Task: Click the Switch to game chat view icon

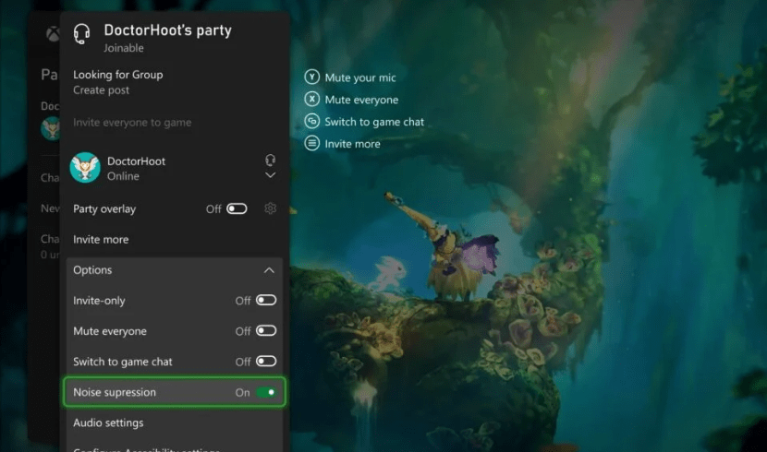Action: coord(312,122)
